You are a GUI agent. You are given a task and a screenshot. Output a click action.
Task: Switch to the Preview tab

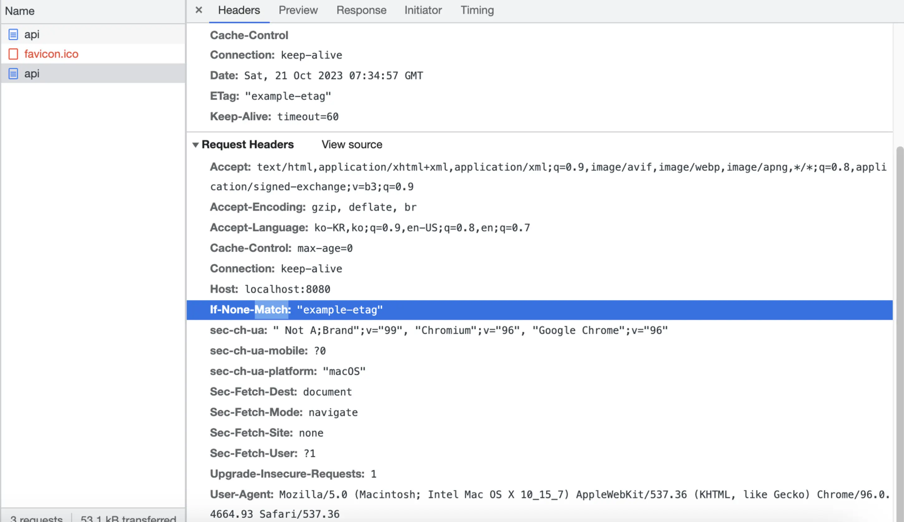click(298, 10)
